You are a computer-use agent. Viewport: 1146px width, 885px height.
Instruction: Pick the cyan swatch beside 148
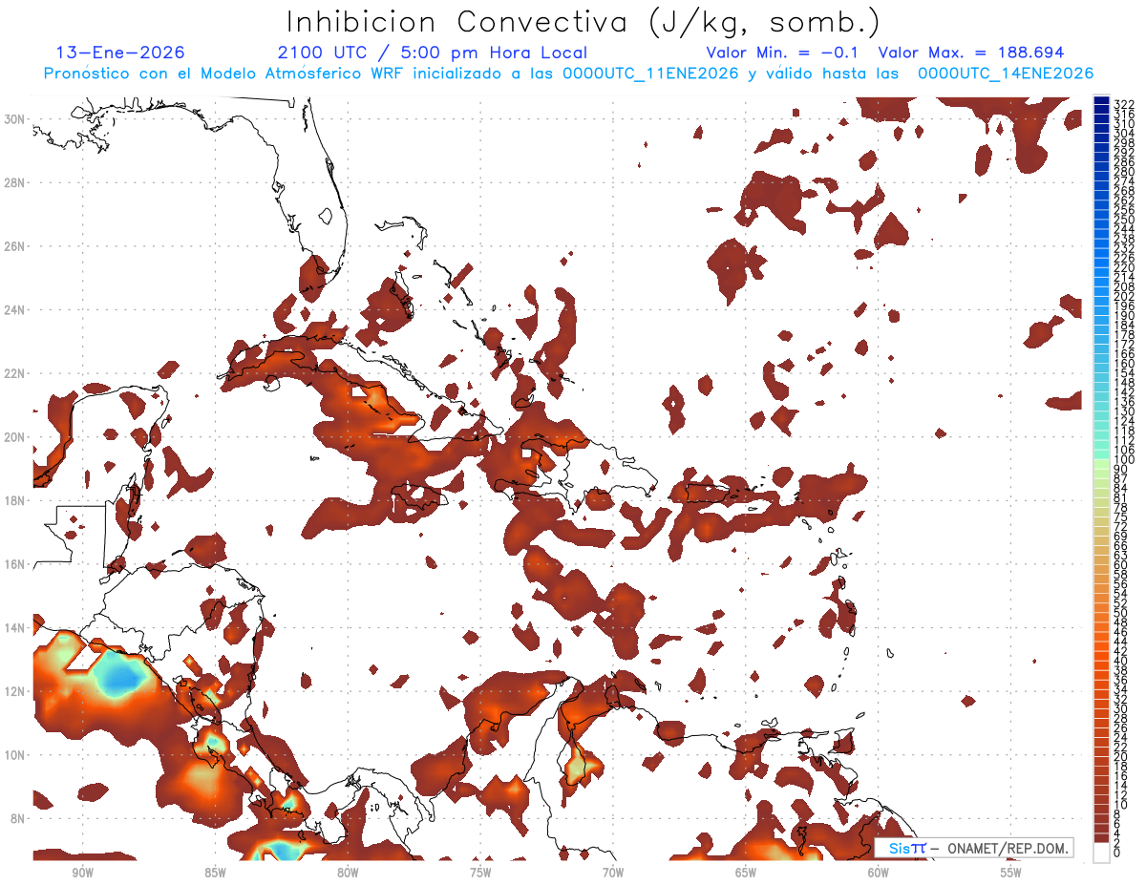(x=1102, y=378)
